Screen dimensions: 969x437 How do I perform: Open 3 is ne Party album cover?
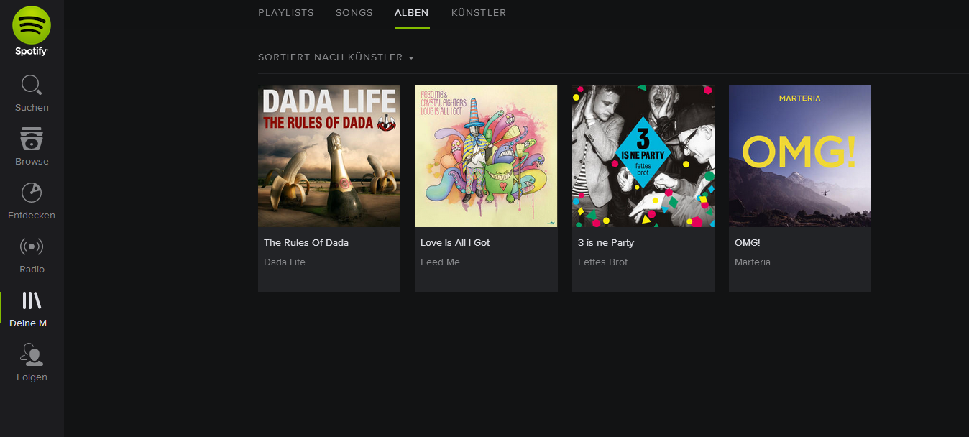(x=643, y=156)
